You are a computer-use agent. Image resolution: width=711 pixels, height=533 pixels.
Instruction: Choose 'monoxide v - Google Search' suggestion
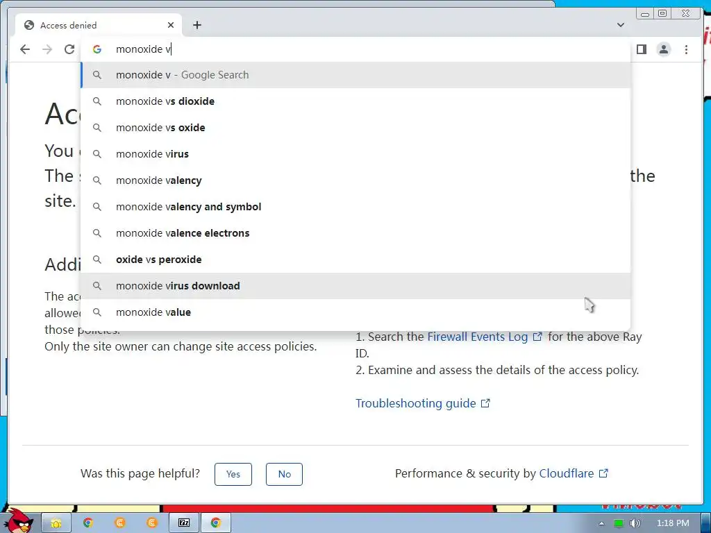(x=355, y=75)
